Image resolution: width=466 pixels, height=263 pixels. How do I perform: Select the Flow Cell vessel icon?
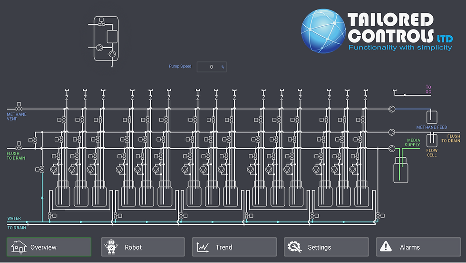tap(432, 140)
